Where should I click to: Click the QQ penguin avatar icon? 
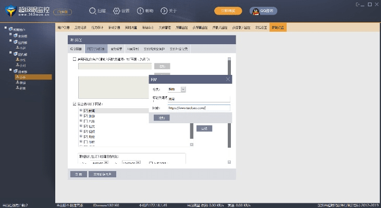255,10
